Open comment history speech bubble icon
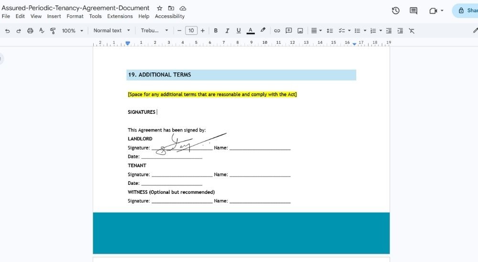Screen dimensions: 478x262 [x=413, y=10]
